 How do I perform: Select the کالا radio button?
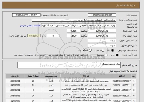pos(112,50)
